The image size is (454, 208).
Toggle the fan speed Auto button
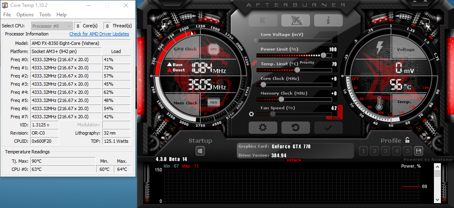[x=335, y=118]
